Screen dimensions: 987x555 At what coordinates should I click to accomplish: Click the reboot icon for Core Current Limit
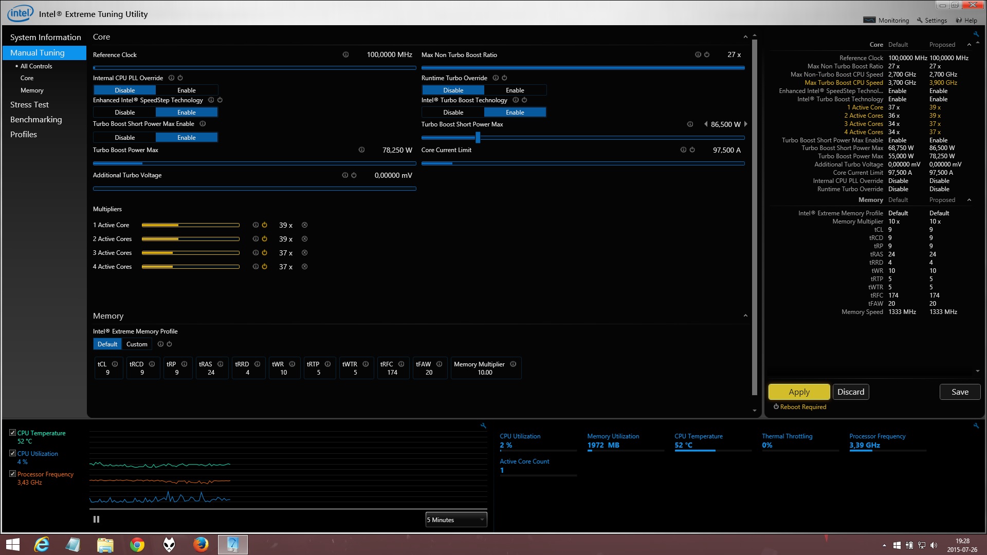point(692,150)
